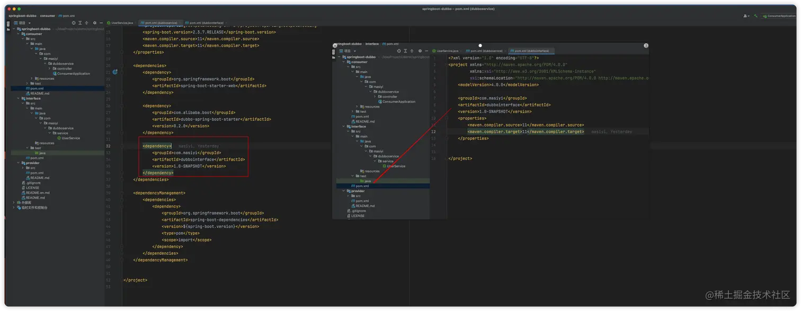Click the ConsumerApplication class icon in main tree
Viewport: 801px width, 311px height.
pyautogui.click(x=55, y=74)
